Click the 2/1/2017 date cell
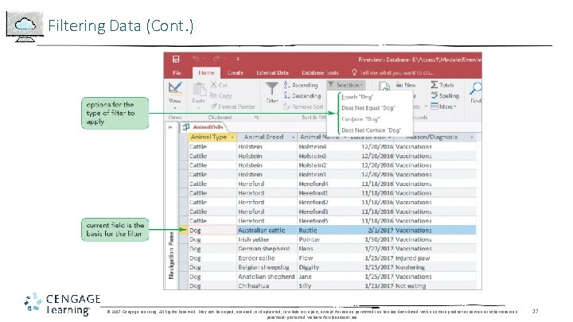 [x=372, y=231]
